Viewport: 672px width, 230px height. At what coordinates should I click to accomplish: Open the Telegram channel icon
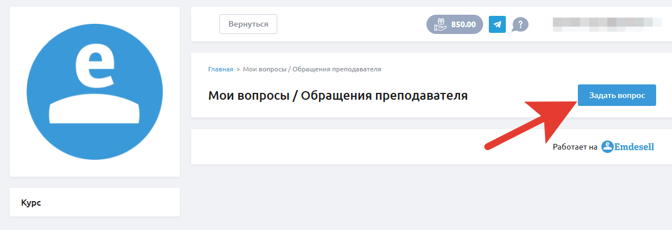click(x=497, y=24)
